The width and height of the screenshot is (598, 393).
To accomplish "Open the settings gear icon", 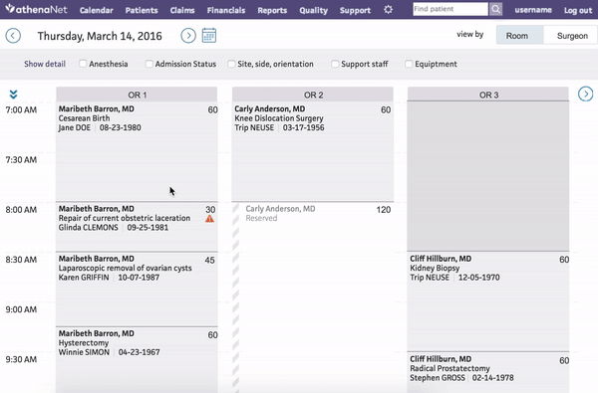I will tap(388, 10).
